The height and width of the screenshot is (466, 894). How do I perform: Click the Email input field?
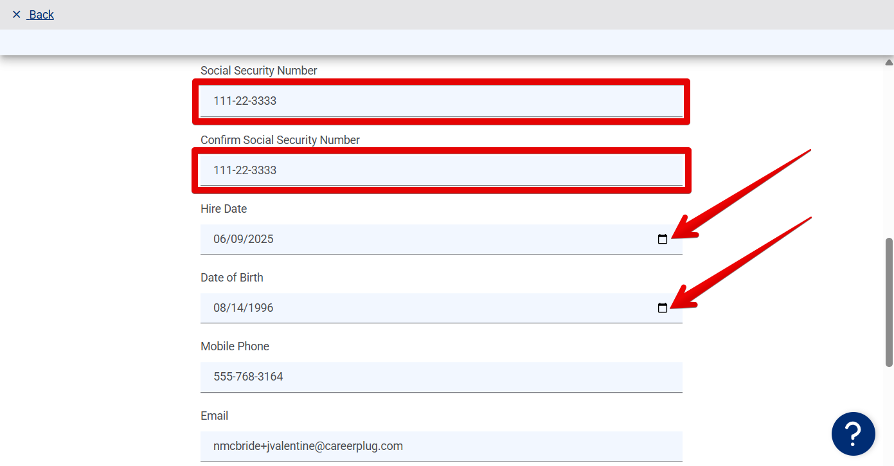pos(441,445)
